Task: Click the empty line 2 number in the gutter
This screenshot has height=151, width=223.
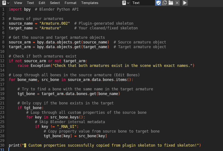Action: 3,14
